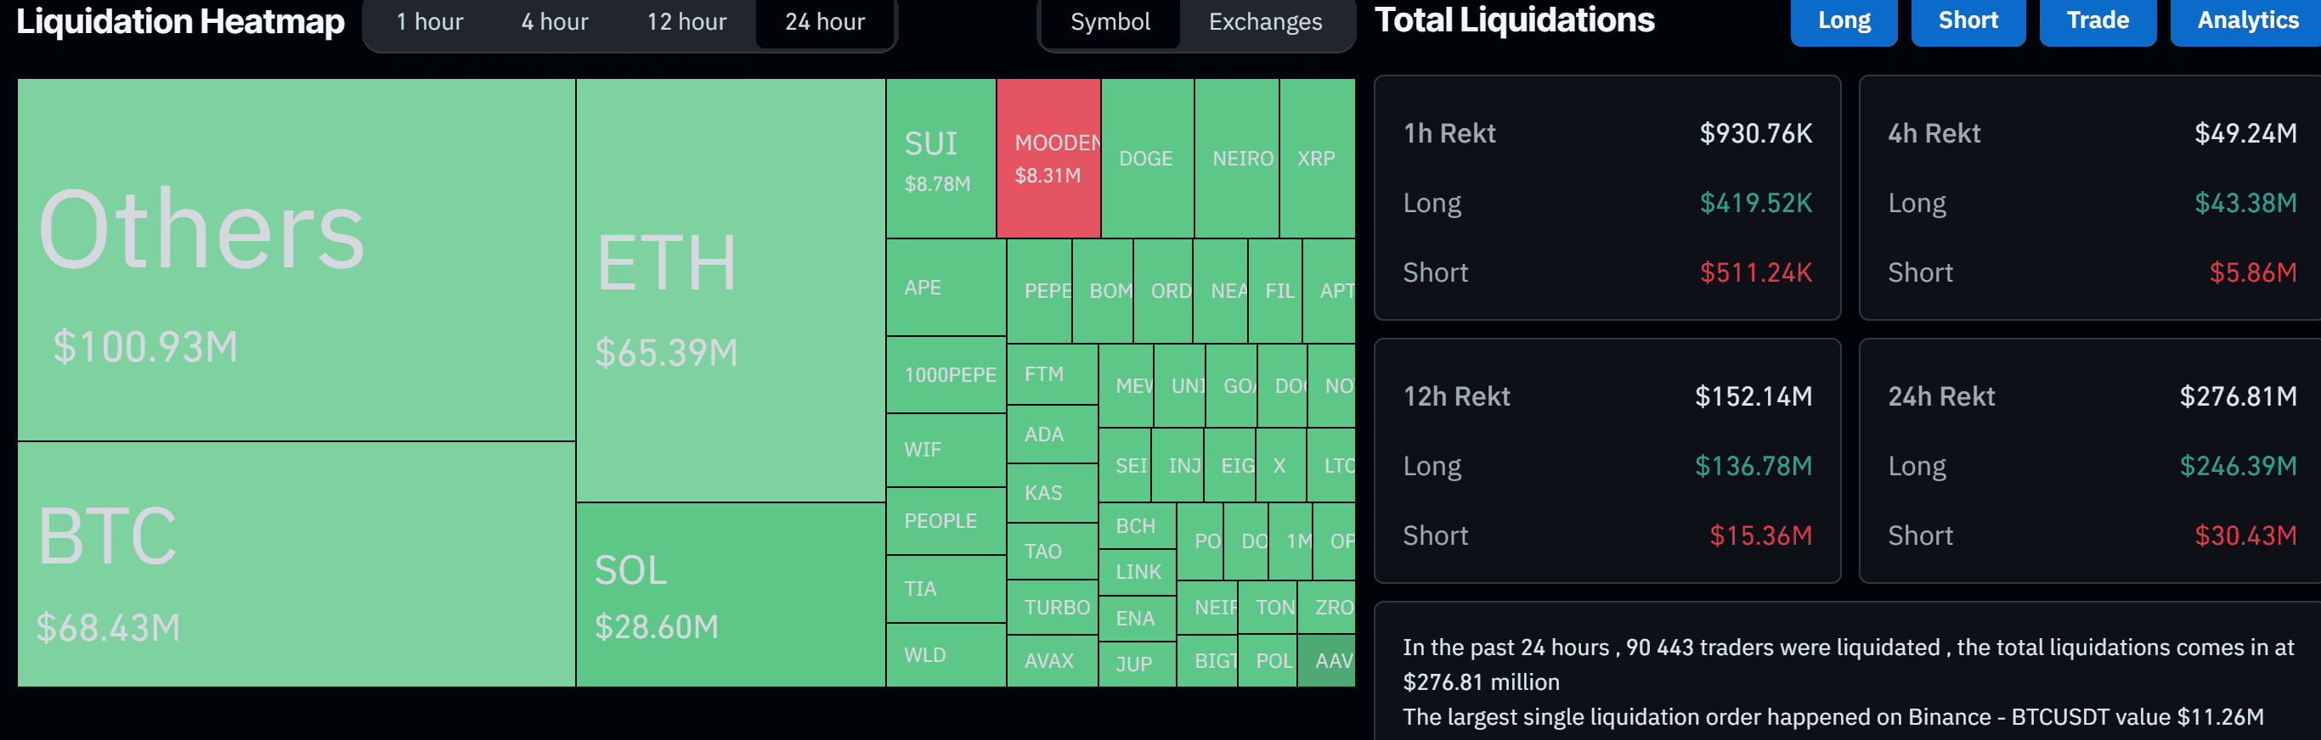Select the 12 hour timeframe
2321x740 pixels.
click(x=685, y=21)
